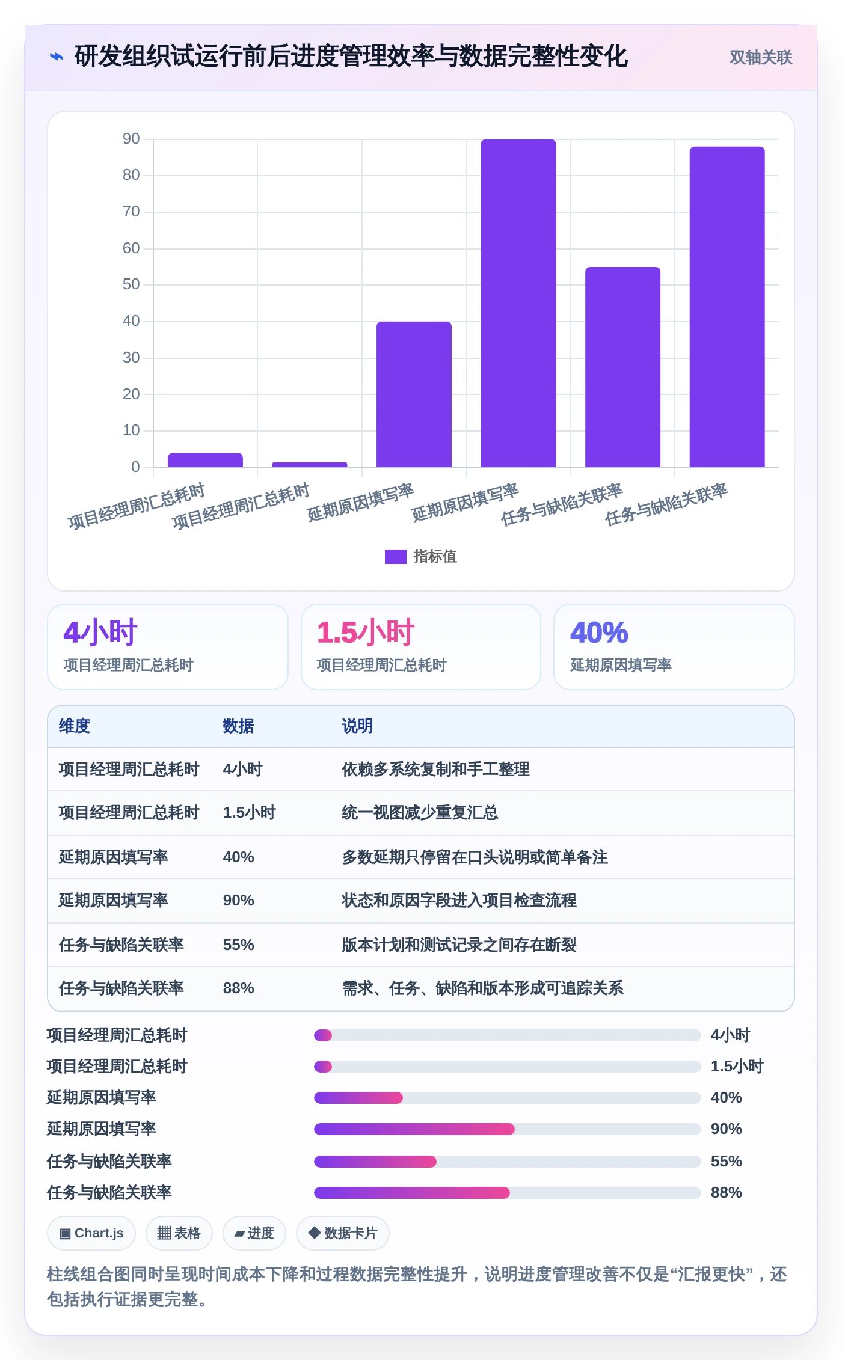The width and height of the screenshot is (842, 1360).
Task: Select the chart bar with value 88
Action: click(727, 307)
